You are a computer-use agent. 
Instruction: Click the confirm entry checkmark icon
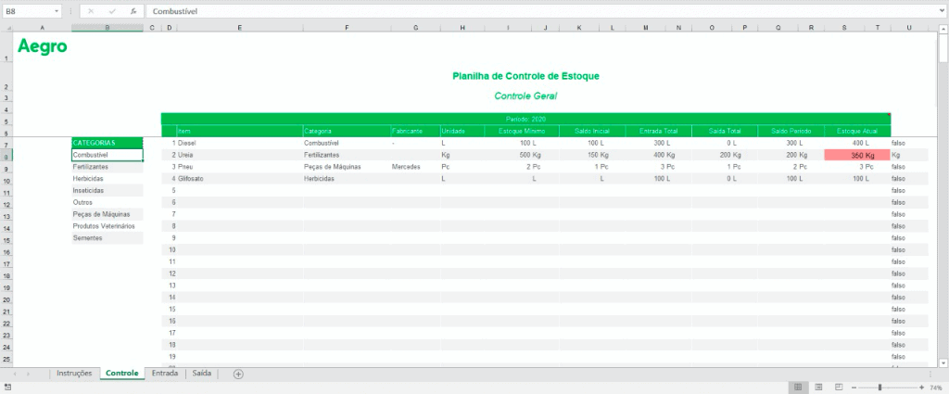[112, 11]
